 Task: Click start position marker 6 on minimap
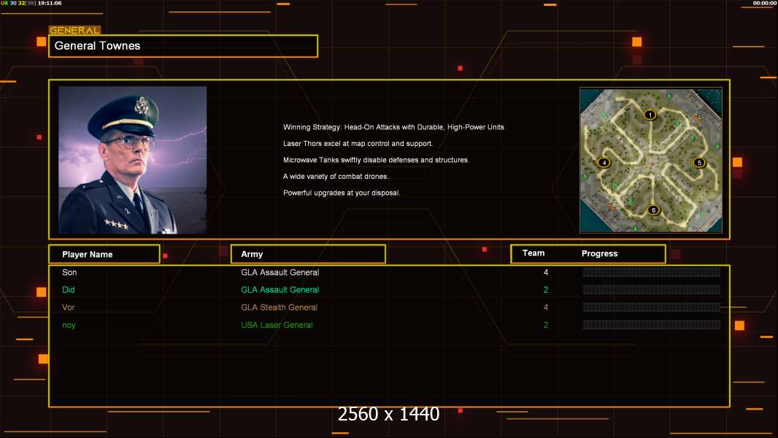click(x=653, y=210)
